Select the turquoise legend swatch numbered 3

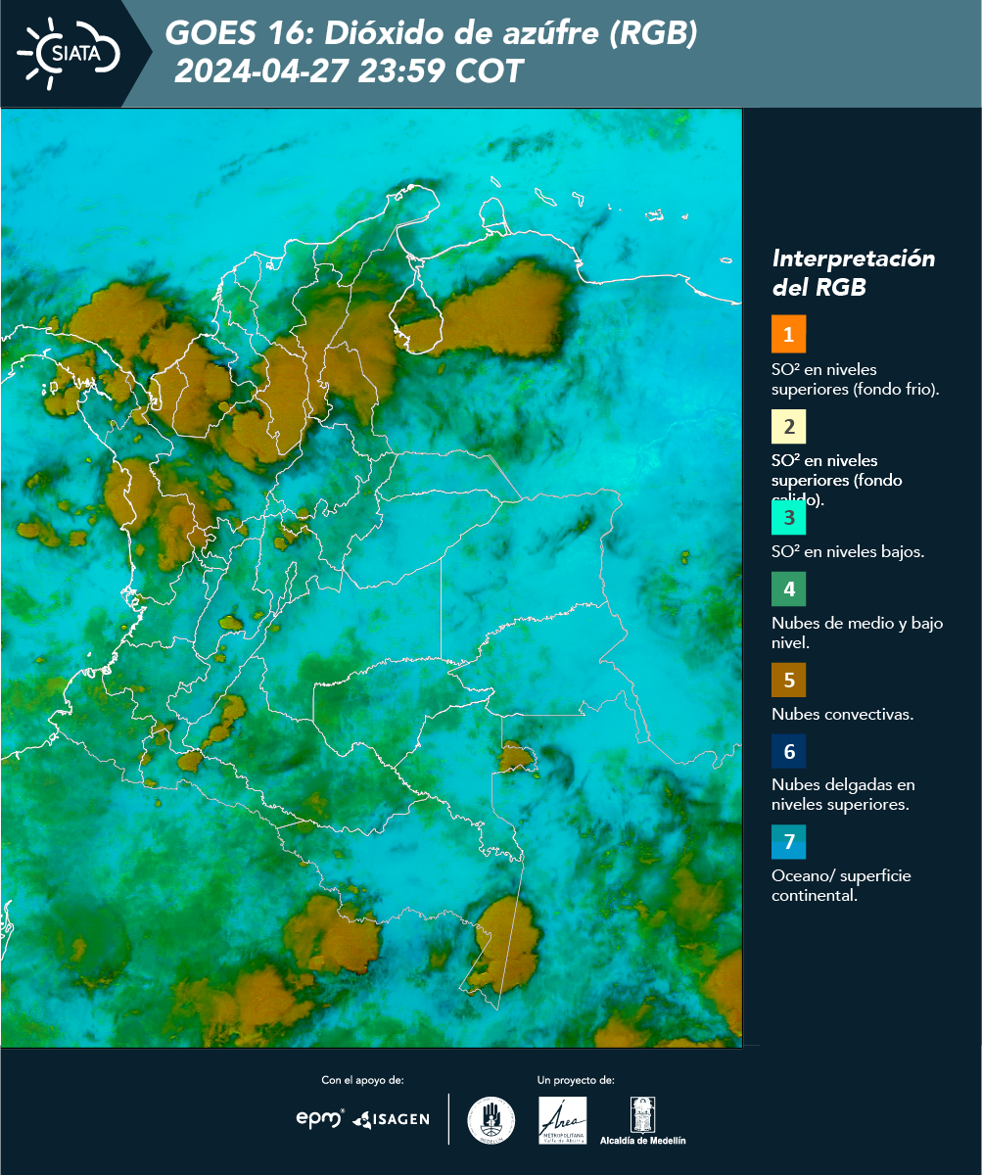(788, 517)
